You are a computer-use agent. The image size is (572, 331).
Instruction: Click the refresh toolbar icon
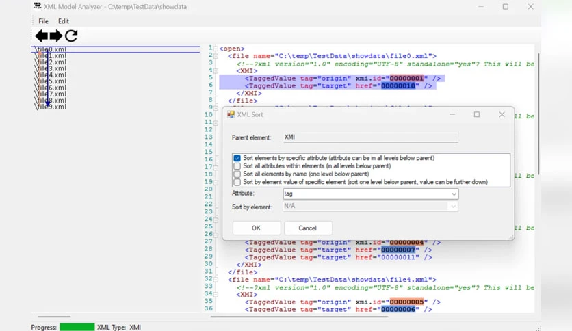pos(71,36)
